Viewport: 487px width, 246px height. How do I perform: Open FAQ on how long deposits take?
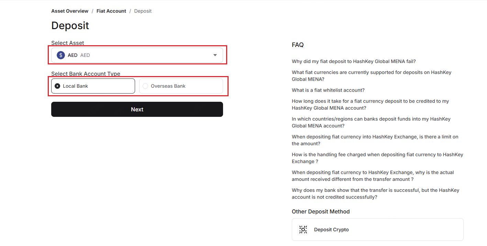point(370,104)
